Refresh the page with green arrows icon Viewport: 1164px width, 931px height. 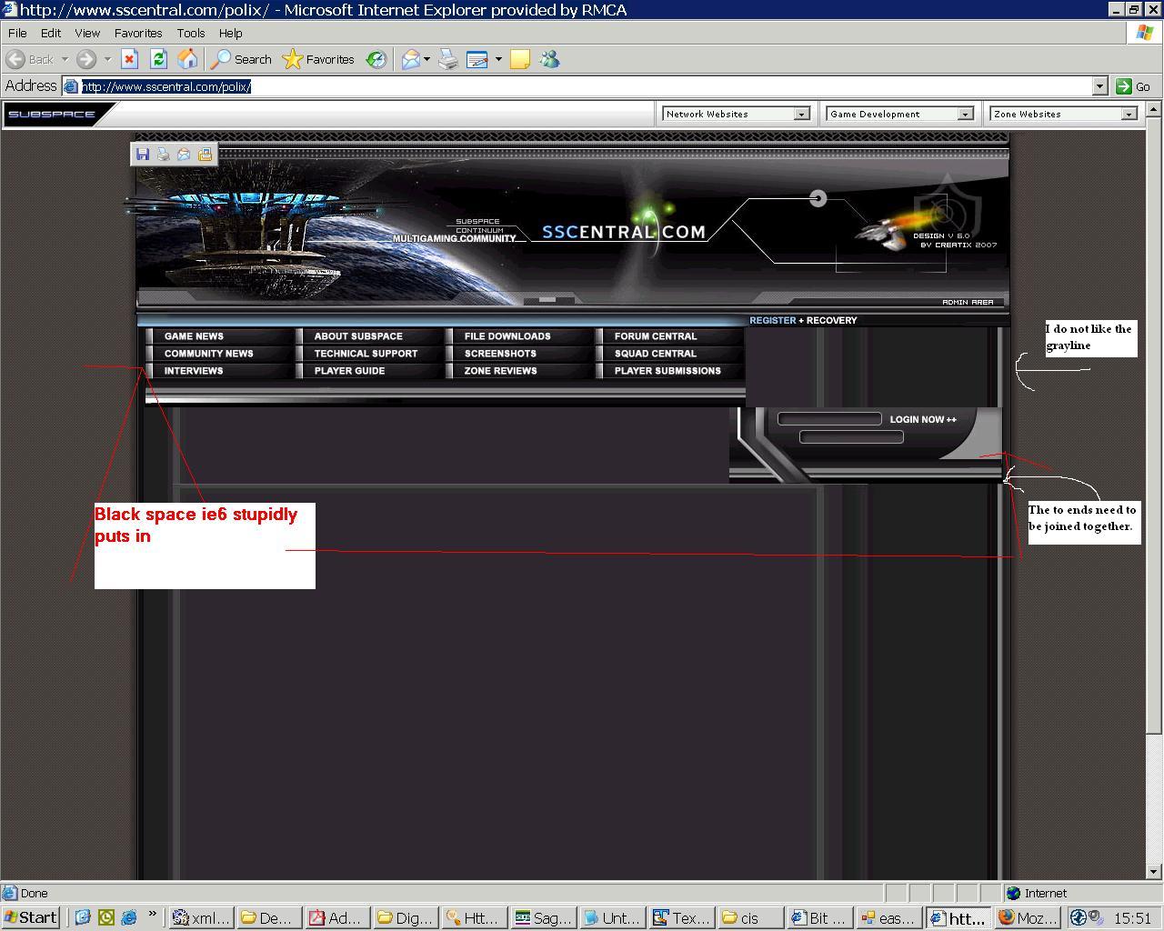tap(158, 59)
